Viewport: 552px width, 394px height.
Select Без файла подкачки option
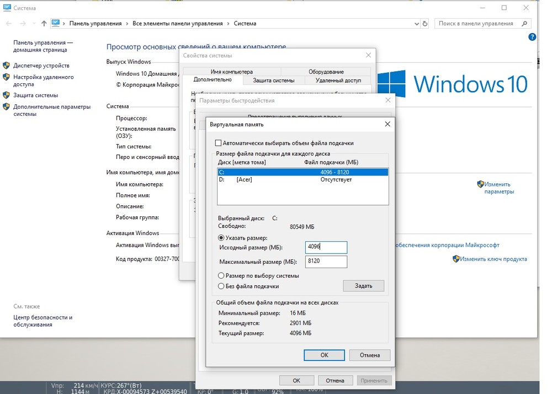pos(221,286)
